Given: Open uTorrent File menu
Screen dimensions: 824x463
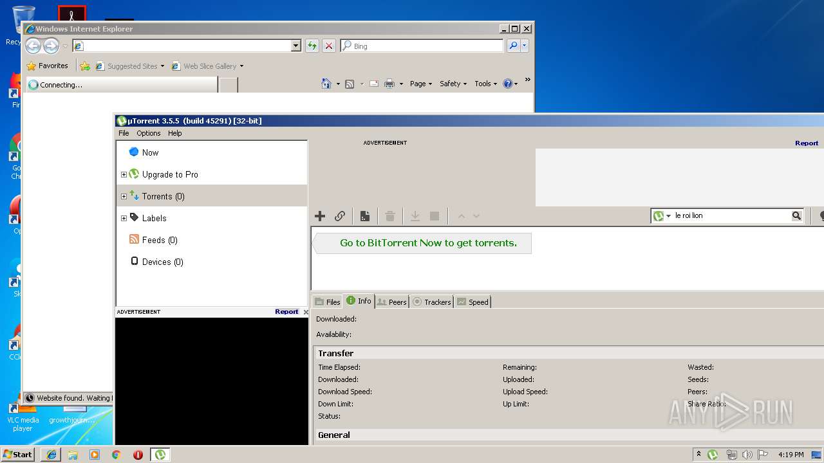Looking at the screenshot, I should tap(124, 133).
